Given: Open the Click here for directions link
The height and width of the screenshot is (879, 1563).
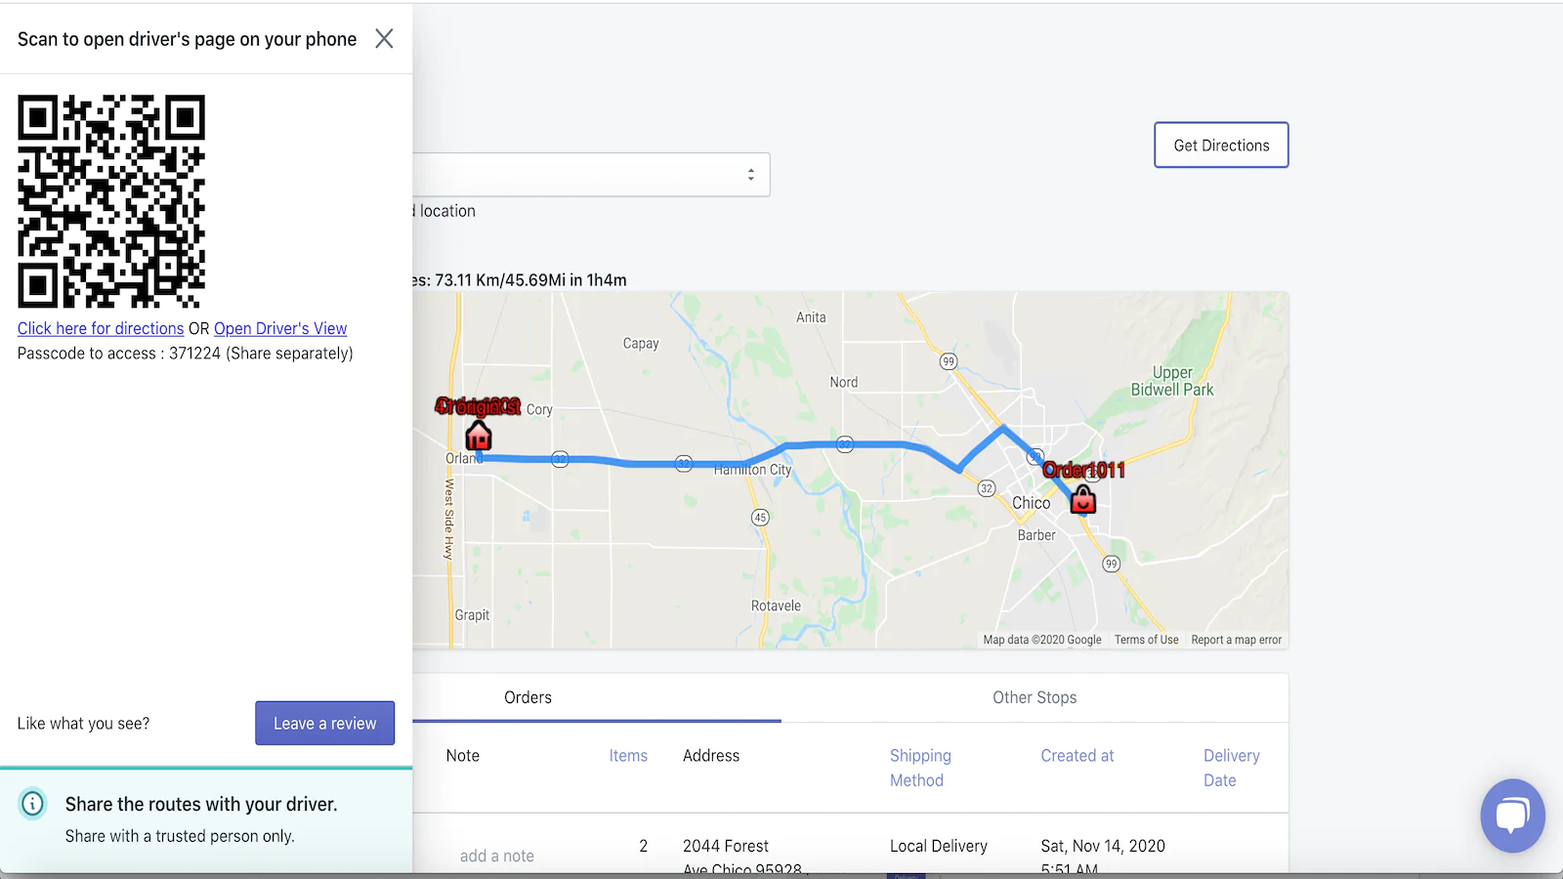Looking at the screenshot, I should point(101,329).
